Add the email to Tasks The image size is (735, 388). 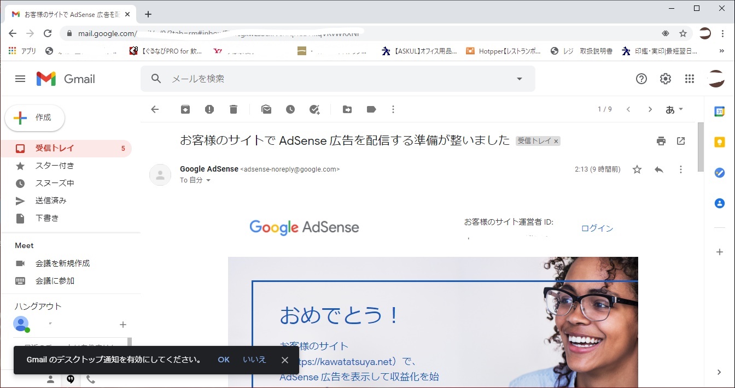pyautogui.click(x=314, y=109)
